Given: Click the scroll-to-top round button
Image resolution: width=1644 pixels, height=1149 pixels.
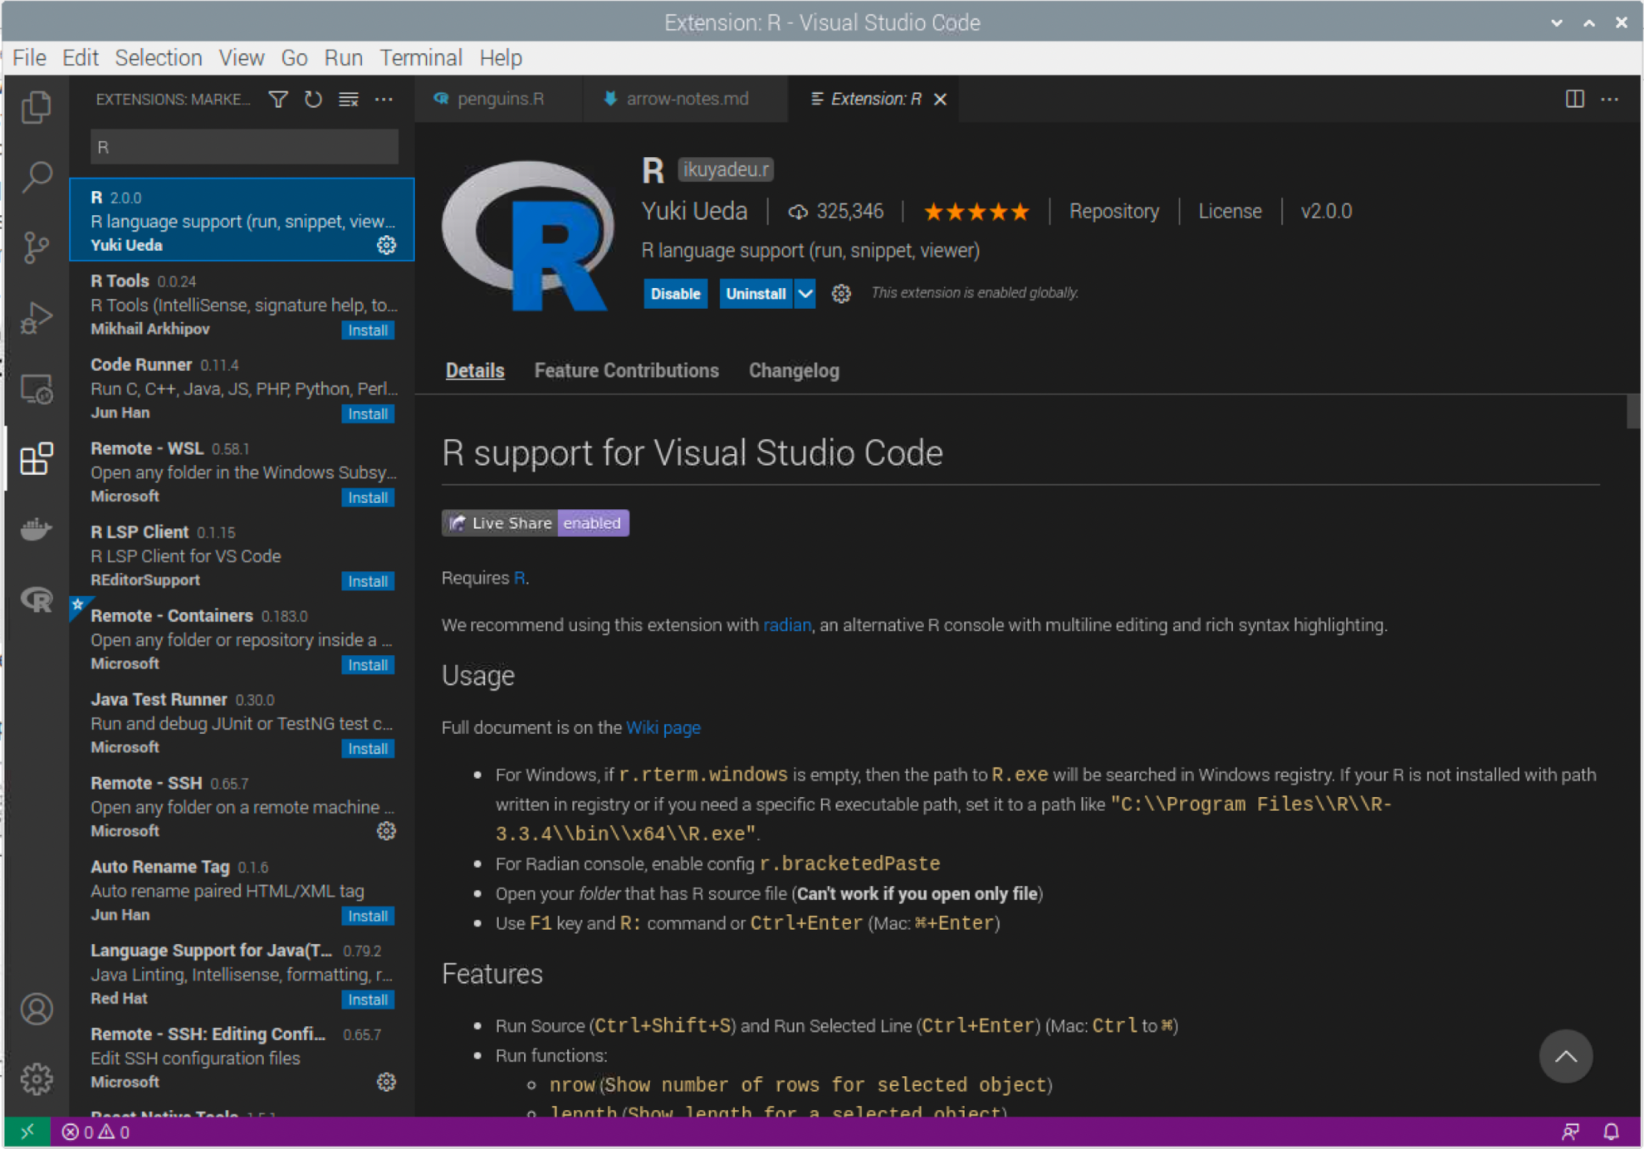Looking at the screenshot, I should click(1566, 1056).
